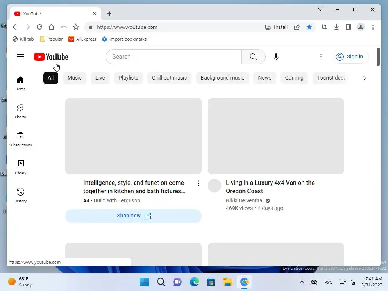Click the page vertical scrollbar thumb

point(378,57)
